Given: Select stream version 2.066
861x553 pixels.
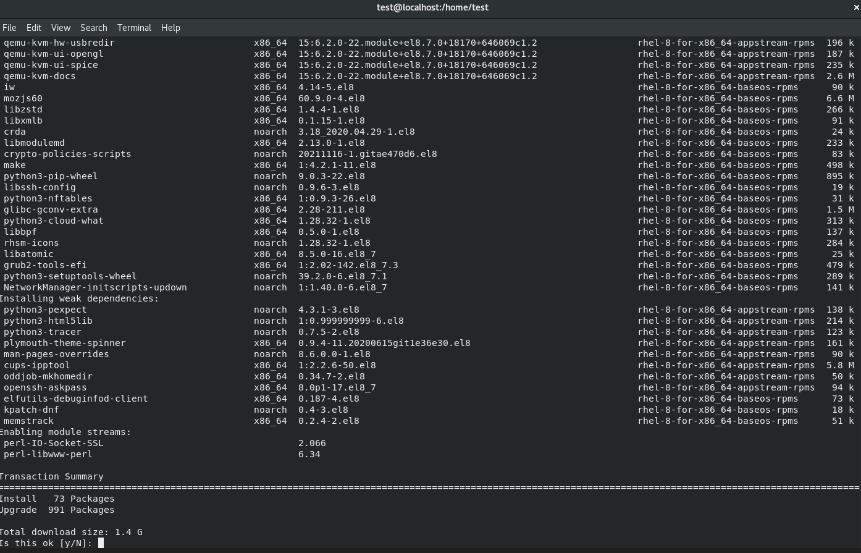Looking at the screenshot, I should tap(312, 443).
